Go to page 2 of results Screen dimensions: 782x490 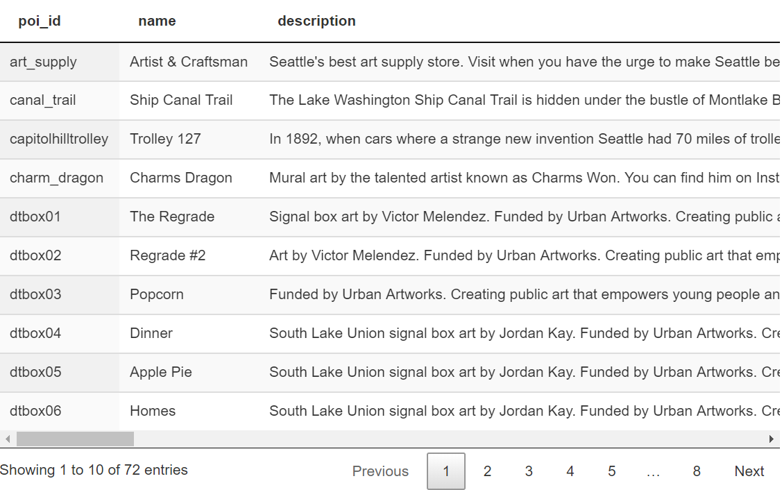pos(487,471)
